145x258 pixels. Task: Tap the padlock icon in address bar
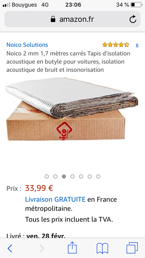point(53,19)
